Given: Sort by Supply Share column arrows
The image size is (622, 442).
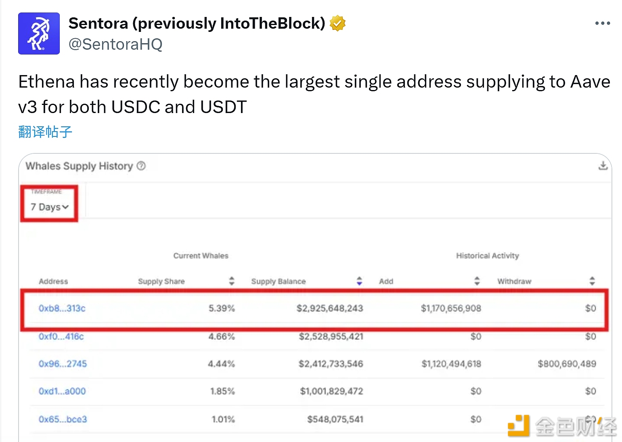Looking at the screenshot, I should (231, 281).
